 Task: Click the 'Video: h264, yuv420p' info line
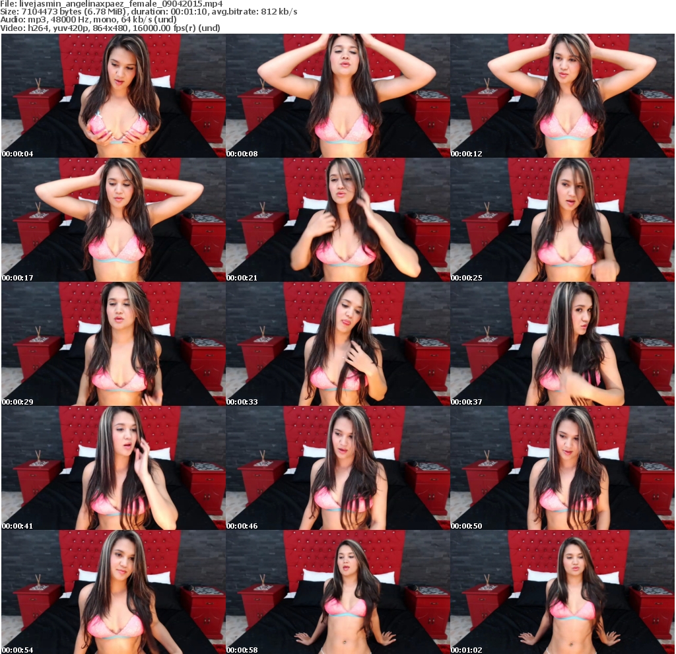point(110,28)
